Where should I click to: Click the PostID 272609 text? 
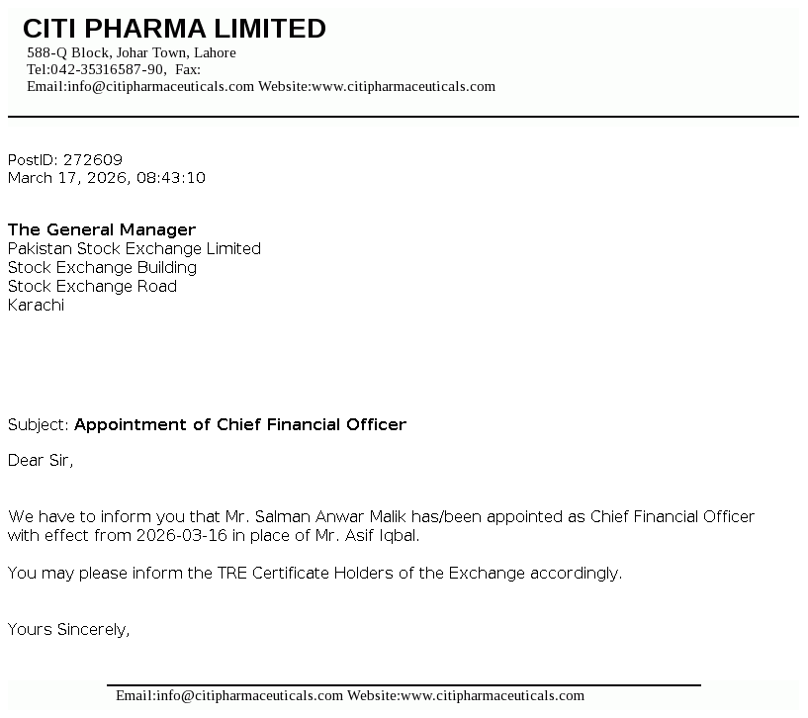[65, 159]
